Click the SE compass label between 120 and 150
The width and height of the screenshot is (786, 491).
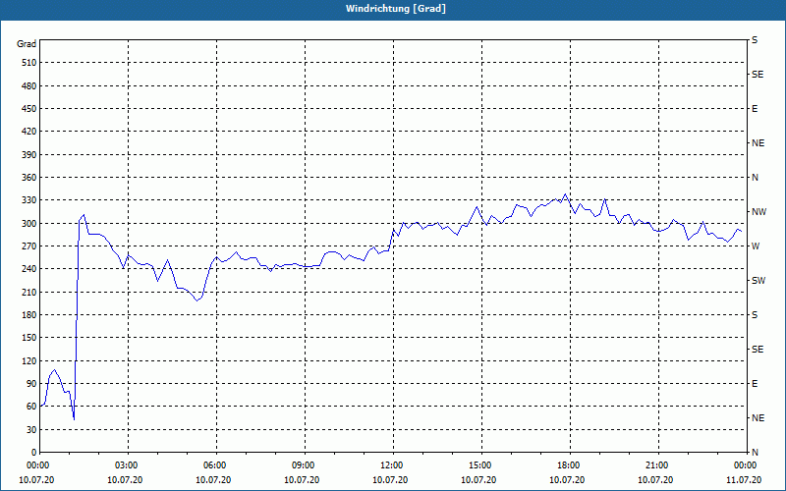coord(758,350)
